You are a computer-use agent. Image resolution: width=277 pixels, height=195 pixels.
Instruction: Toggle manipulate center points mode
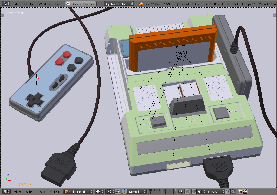(x=117, y=191)
